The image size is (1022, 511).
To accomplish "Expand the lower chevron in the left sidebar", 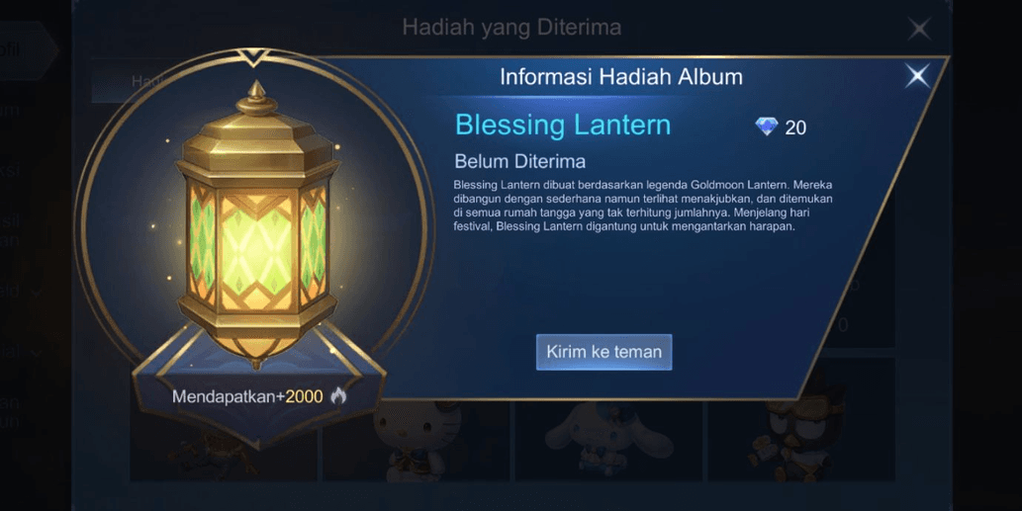I will click(37, 354).
